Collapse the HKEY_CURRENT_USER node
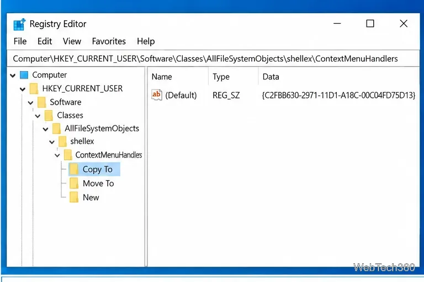 23,89
